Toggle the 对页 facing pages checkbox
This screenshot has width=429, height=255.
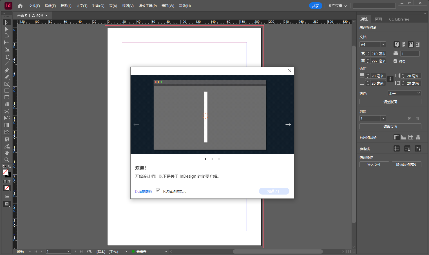click(x=395, y=61)
